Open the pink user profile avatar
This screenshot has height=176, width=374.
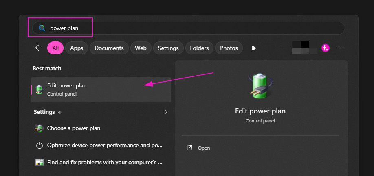pyautogui.click(x=326, y=48)
